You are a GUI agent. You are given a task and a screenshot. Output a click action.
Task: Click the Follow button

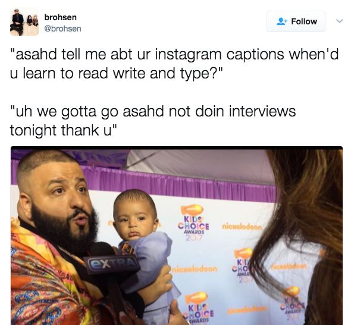[296, 21]
